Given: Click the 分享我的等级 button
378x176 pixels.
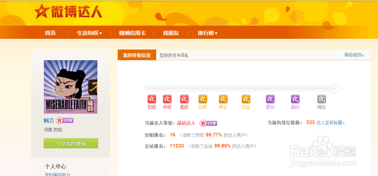Looking at the screenshot, I should [x=71, y=144].
